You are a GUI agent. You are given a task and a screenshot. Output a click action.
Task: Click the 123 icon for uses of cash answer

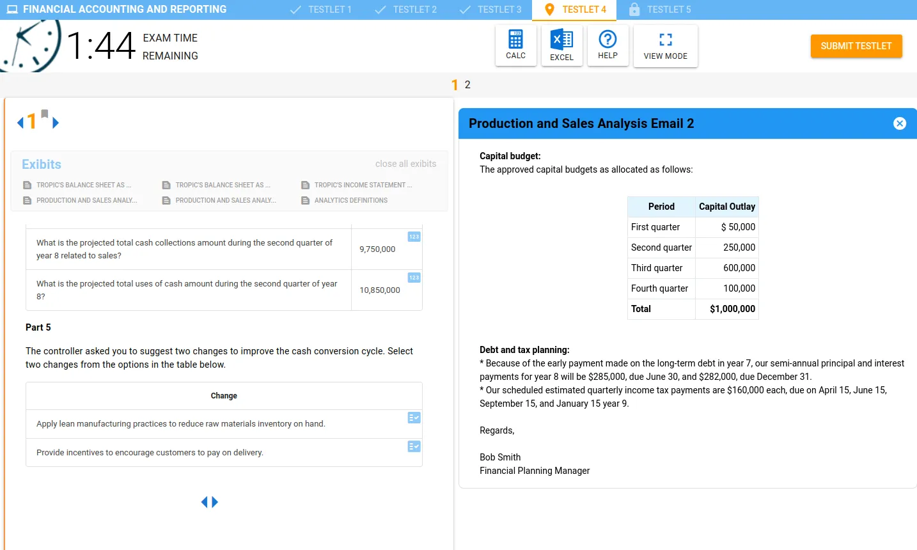414,278
